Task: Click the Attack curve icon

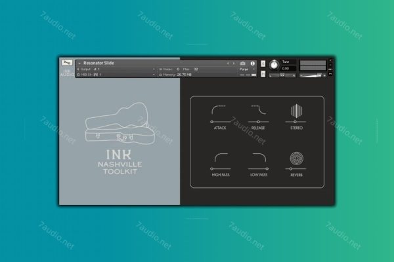Action: pos(219,110)
